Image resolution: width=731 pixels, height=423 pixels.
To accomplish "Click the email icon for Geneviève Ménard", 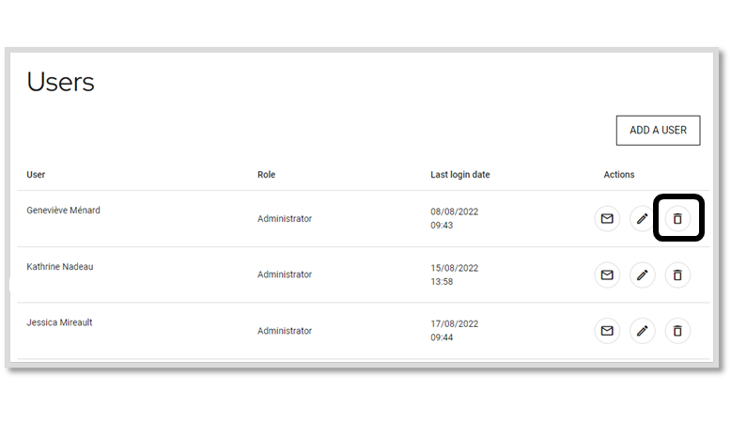I will click(x=607, y=218).
